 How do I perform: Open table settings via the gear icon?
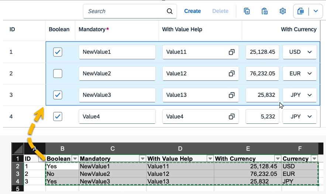click(283, 11)
